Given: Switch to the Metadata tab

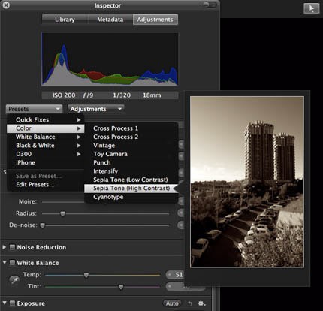Looking at the screenshot, I should point(110,20).
